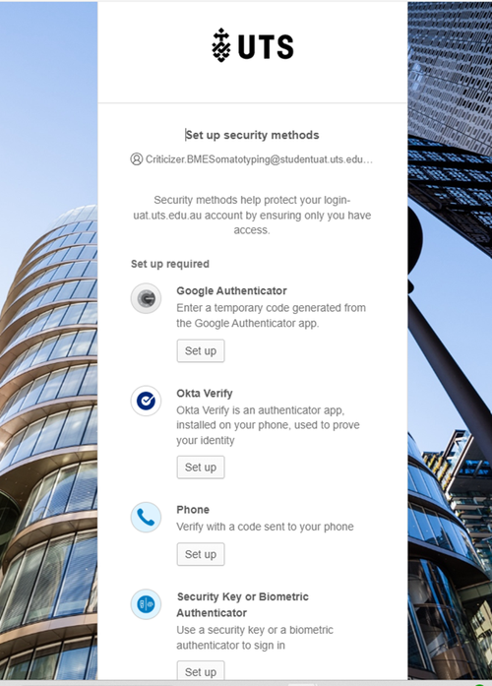Select the Criticizer.BMESomatotyping email address text
Screen dimensions: 492x686
[259, 159]
